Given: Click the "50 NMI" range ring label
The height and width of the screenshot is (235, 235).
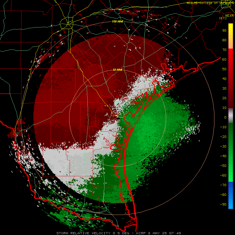Looking at the screenshot, I should coord(118,70).
